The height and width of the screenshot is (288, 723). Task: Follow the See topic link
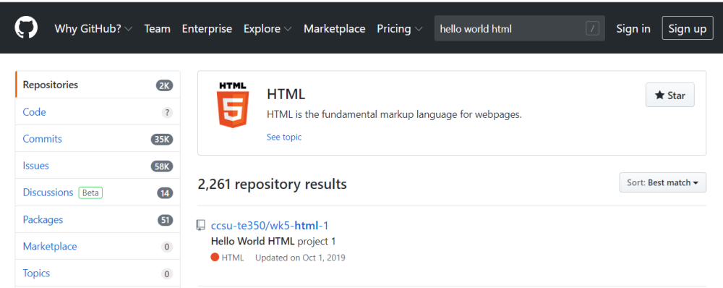(x=284, y=137)
